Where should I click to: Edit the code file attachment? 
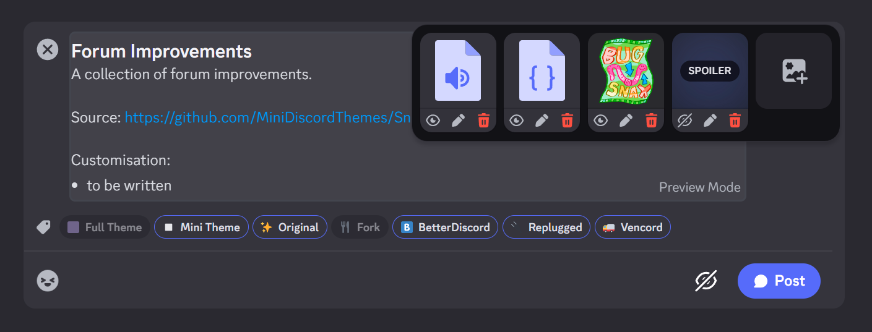(x=542, y=121)
